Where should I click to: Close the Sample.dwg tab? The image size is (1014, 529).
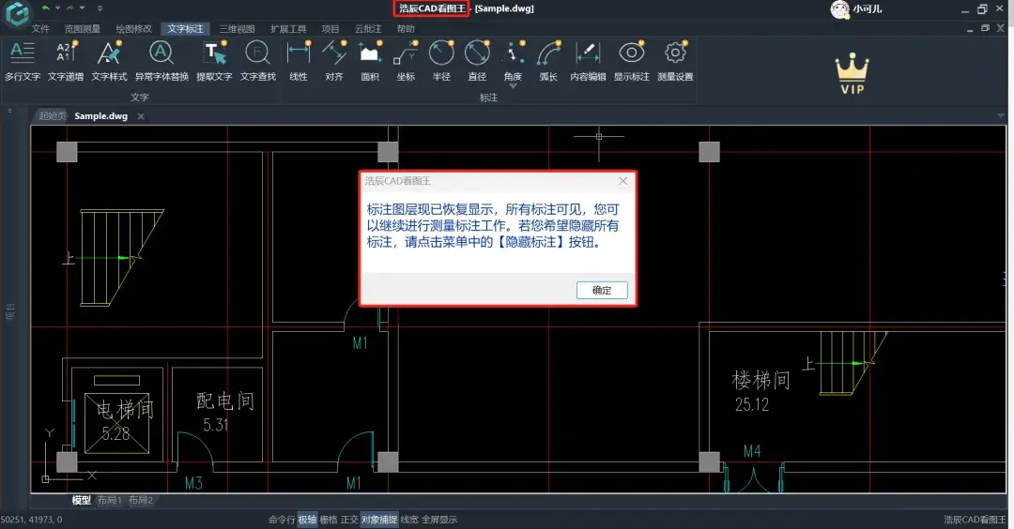point(141,116)
